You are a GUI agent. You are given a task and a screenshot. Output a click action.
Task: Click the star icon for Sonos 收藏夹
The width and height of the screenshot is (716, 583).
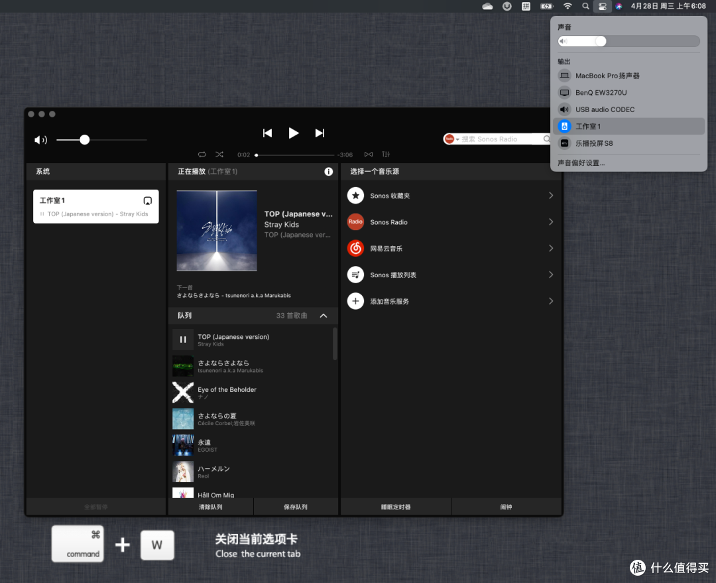coord(355,196)
